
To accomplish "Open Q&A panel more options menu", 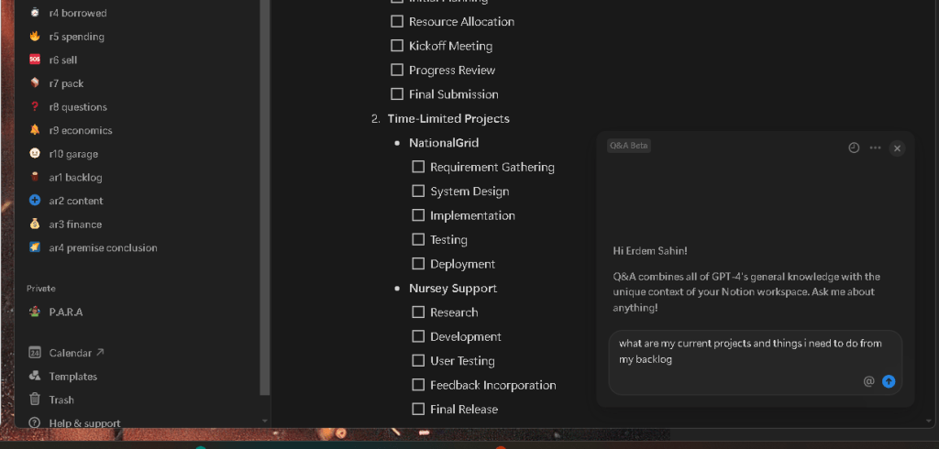I will pyautogui.click(x=875, y=148).
